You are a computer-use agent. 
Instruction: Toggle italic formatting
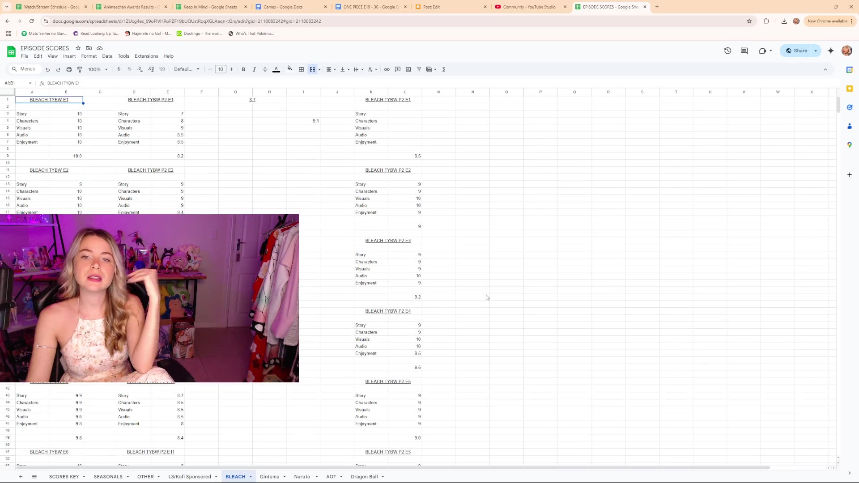point(254,69)
